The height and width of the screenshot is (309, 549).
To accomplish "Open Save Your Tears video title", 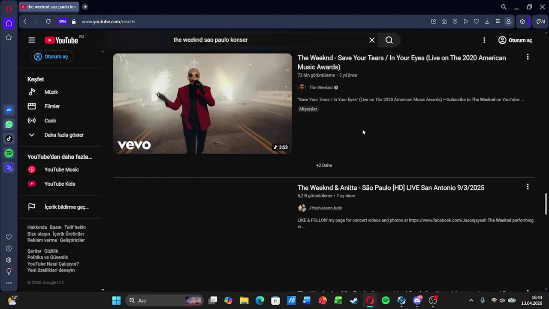I will [x=401, y=62].
